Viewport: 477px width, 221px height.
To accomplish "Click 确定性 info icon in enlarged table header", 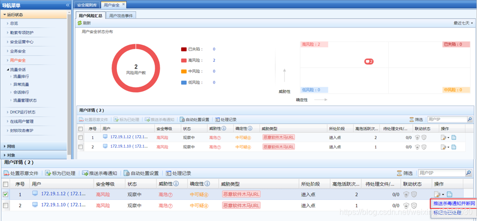I will point(207,184).
